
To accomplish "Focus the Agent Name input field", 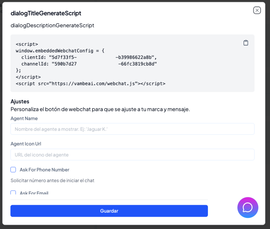I will [132, 129].
